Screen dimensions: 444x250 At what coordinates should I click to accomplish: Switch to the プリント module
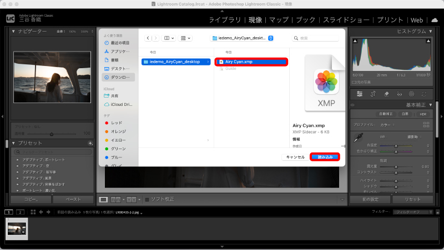point(390,20)
